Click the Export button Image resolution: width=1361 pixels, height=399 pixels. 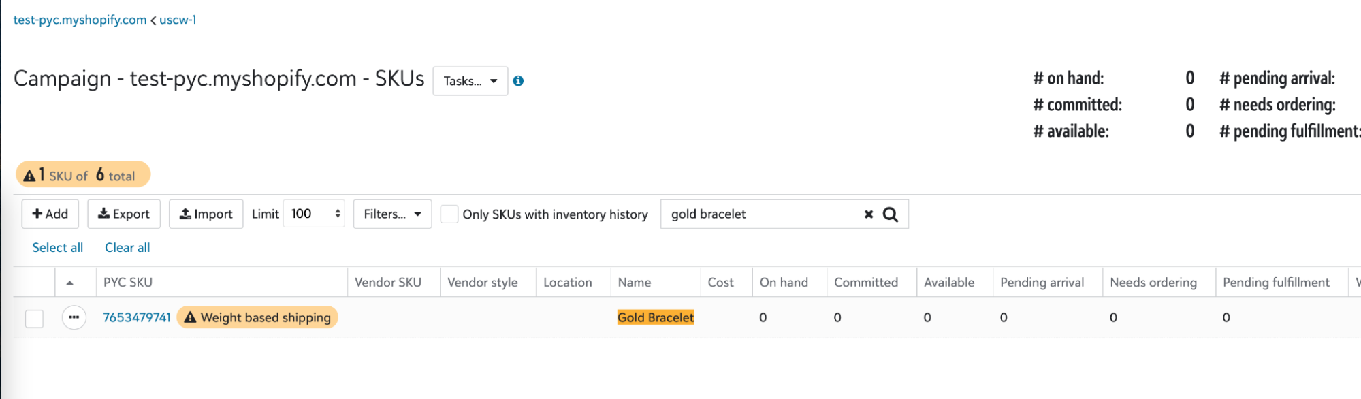point(123,214)
